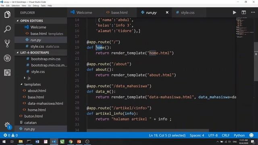Open the Extensions view
This screenshot has height=145, width=258.
coord(7,72)
